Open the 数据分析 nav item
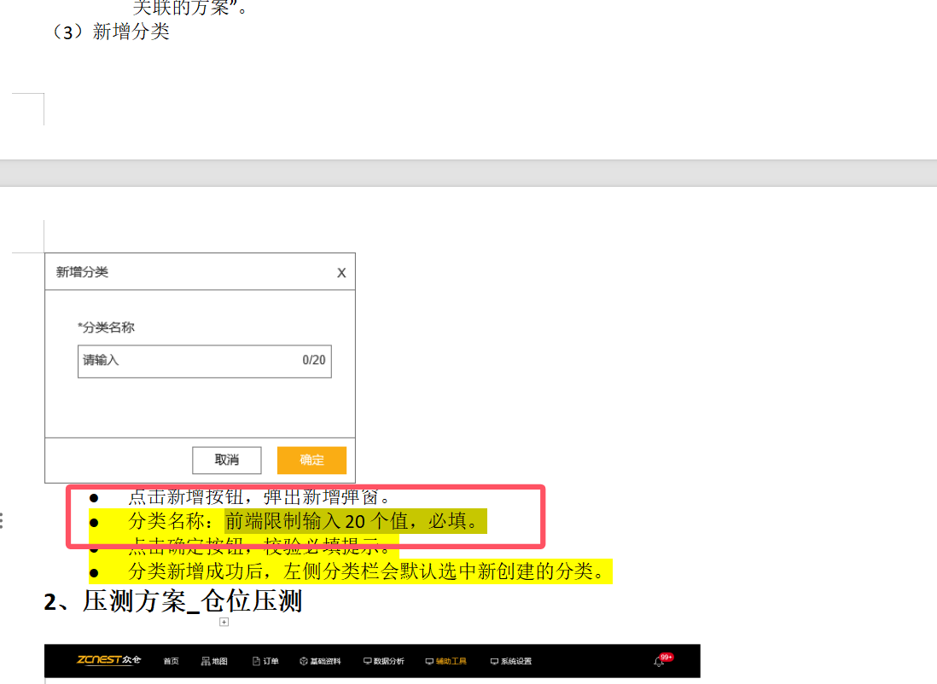937x684 pixels. pos(384,661)
